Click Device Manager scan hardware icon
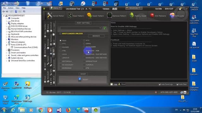202x113 pixels. click(x=24, y=12)
